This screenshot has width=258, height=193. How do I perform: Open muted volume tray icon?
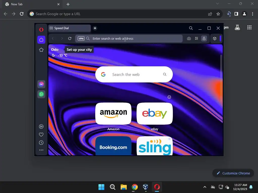[227, 187]
